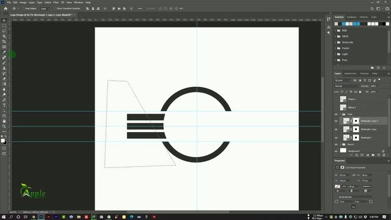Open the Filter menu

coord(56,2)
